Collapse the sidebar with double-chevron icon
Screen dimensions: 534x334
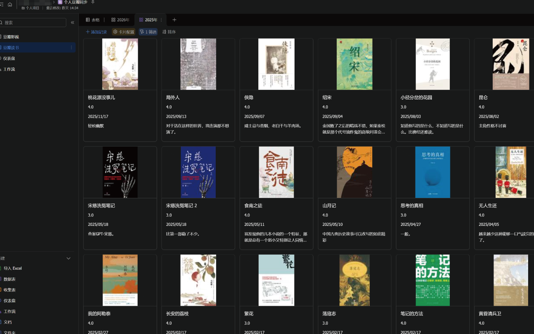[x=73, y=23]
